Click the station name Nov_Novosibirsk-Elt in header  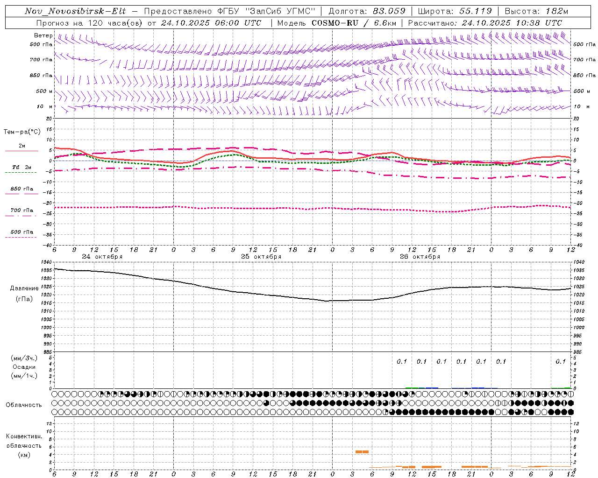point(75,11)
